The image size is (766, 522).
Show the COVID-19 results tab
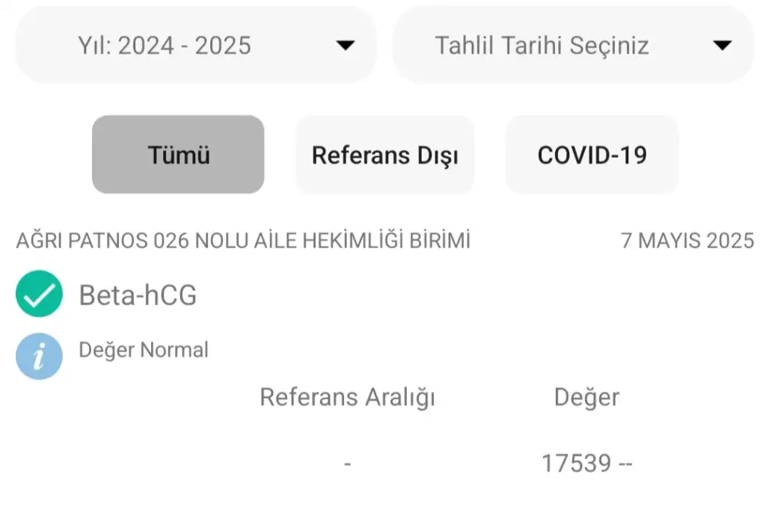pyautogui.click(x=592, y=155)
